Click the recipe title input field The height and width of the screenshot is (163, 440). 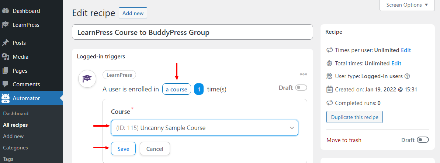193,32
